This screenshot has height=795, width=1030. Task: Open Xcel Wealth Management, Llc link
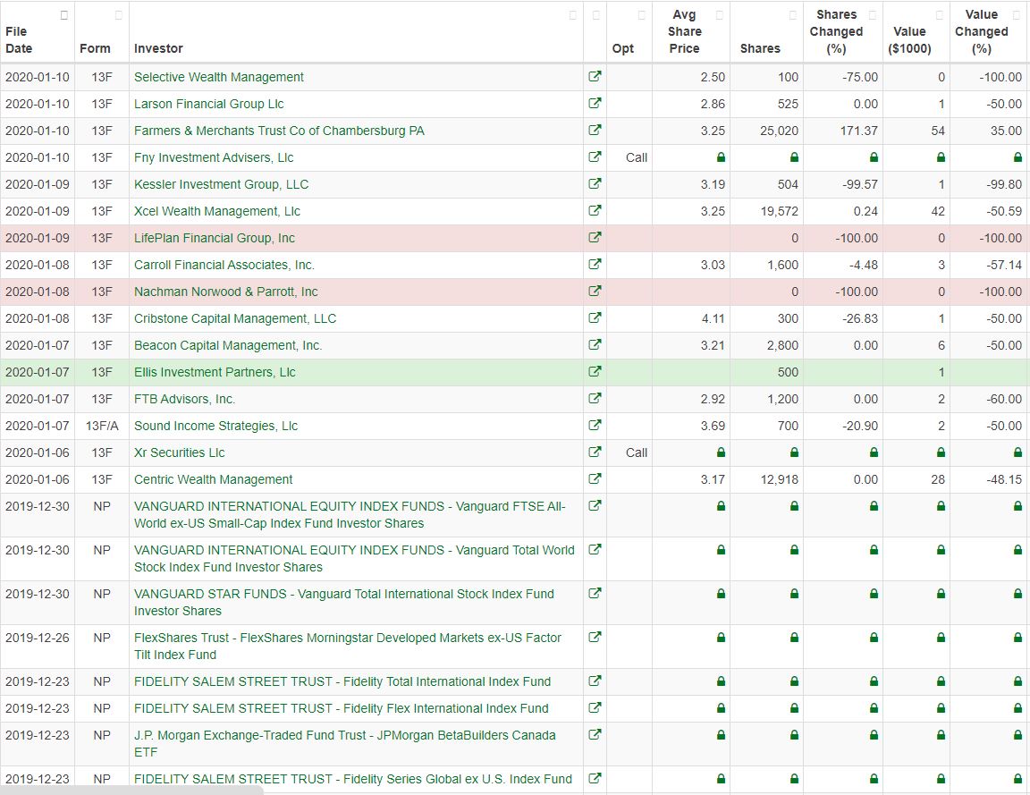click(216, 211)
